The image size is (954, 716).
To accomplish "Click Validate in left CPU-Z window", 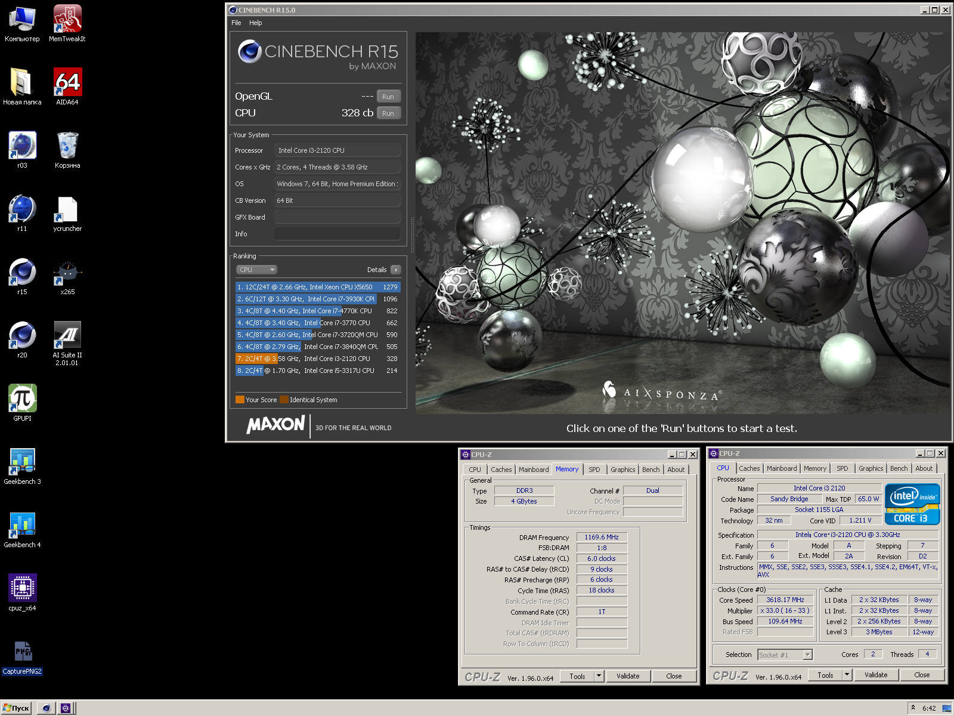I will coord(628,676).
